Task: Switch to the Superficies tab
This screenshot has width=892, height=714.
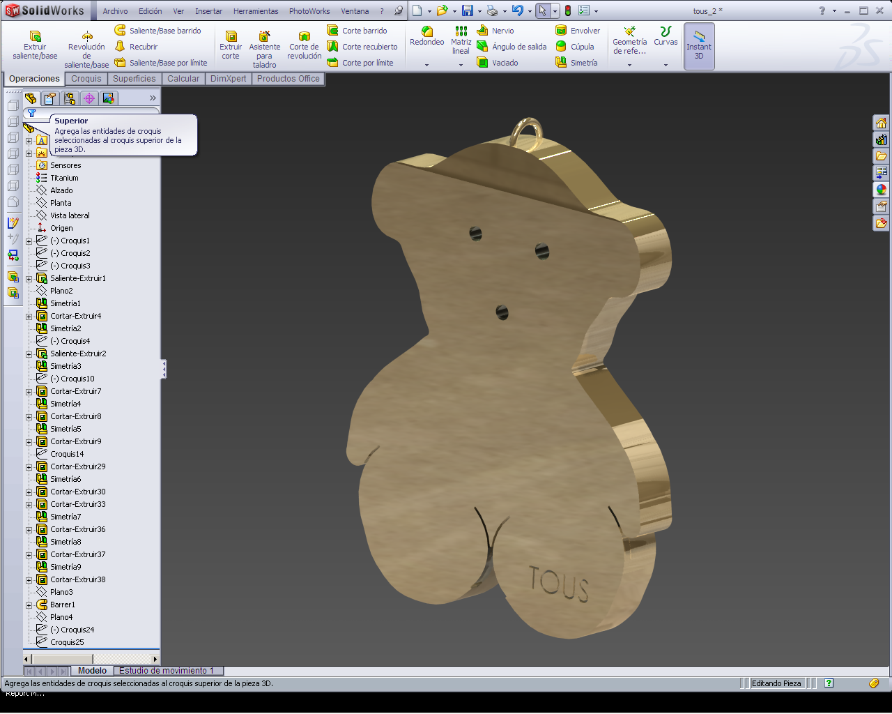Action: click(x=134, y=79)
